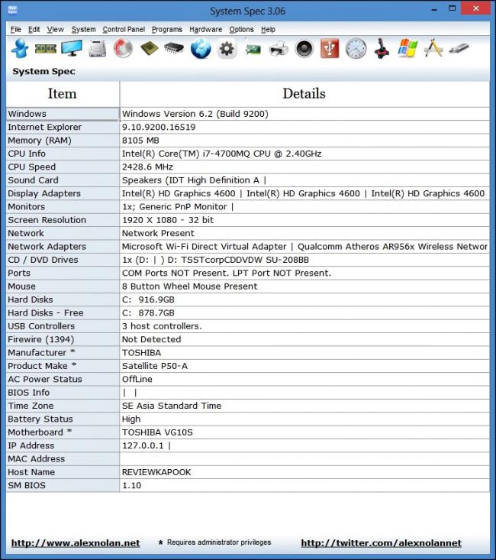The width and height of the screenshot is (496, 560).
Task: Open the View menu
Action: tap(55, 29)
